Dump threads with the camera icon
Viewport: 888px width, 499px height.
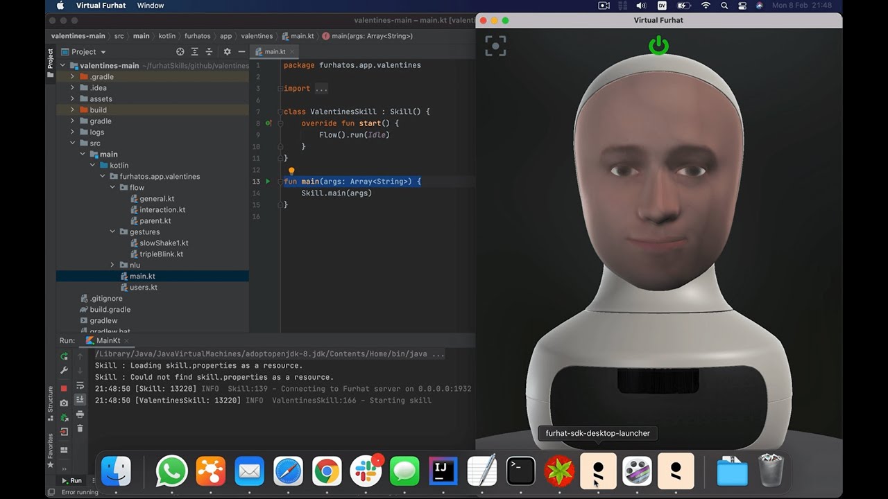(x=64, y=403)
